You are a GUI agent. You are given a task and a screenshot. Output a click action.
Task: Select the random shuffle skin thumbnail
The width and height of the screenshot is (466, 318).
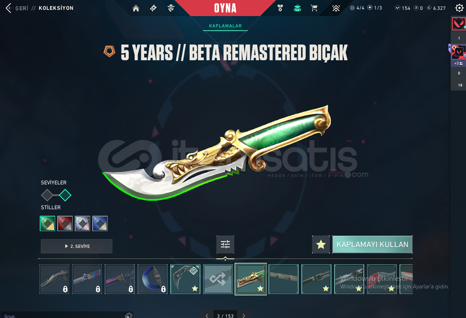pyautogui.click(x=218, y=279)
